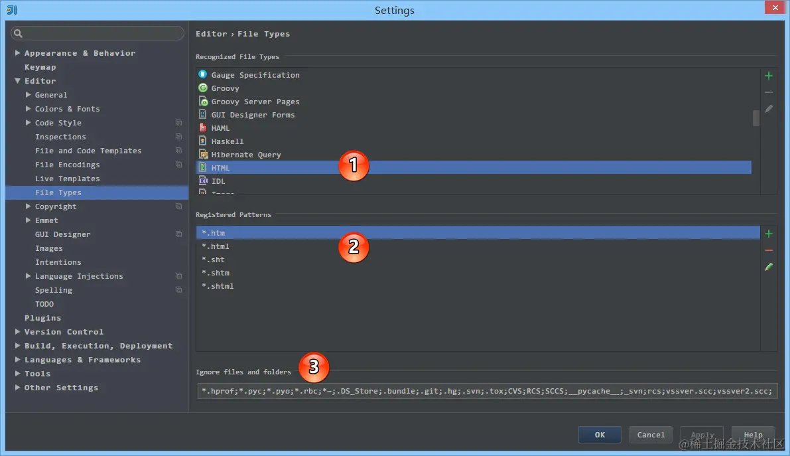This screenshot has width=790, height=456.
Task: Click the OK button
Action: [x=599, y=434]
